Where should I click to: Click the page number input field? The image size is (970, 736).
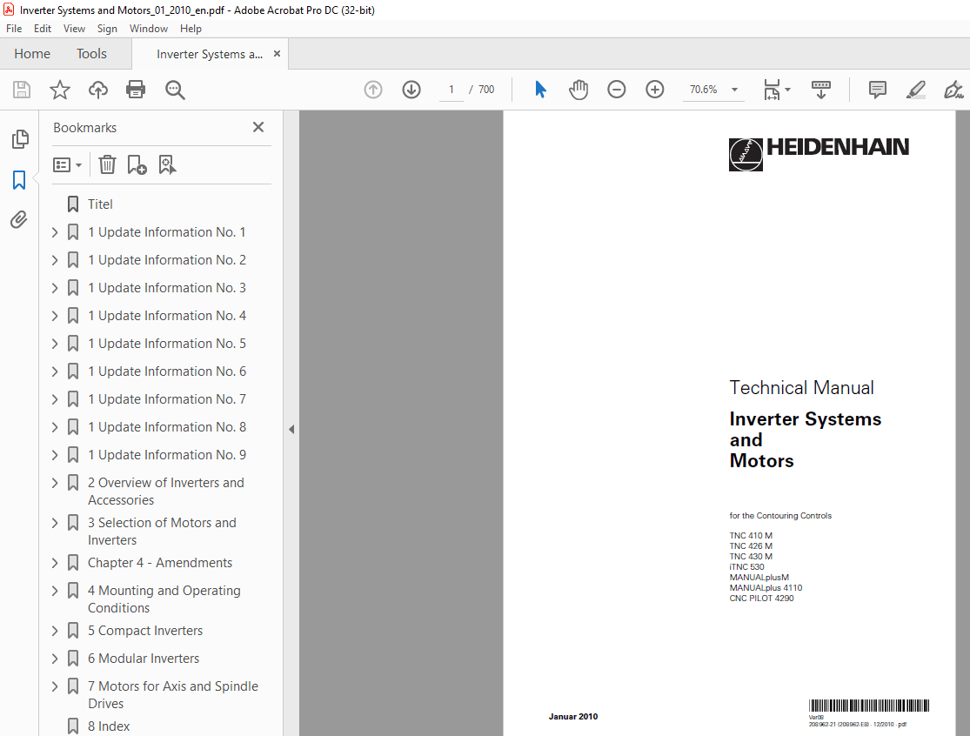451,90
